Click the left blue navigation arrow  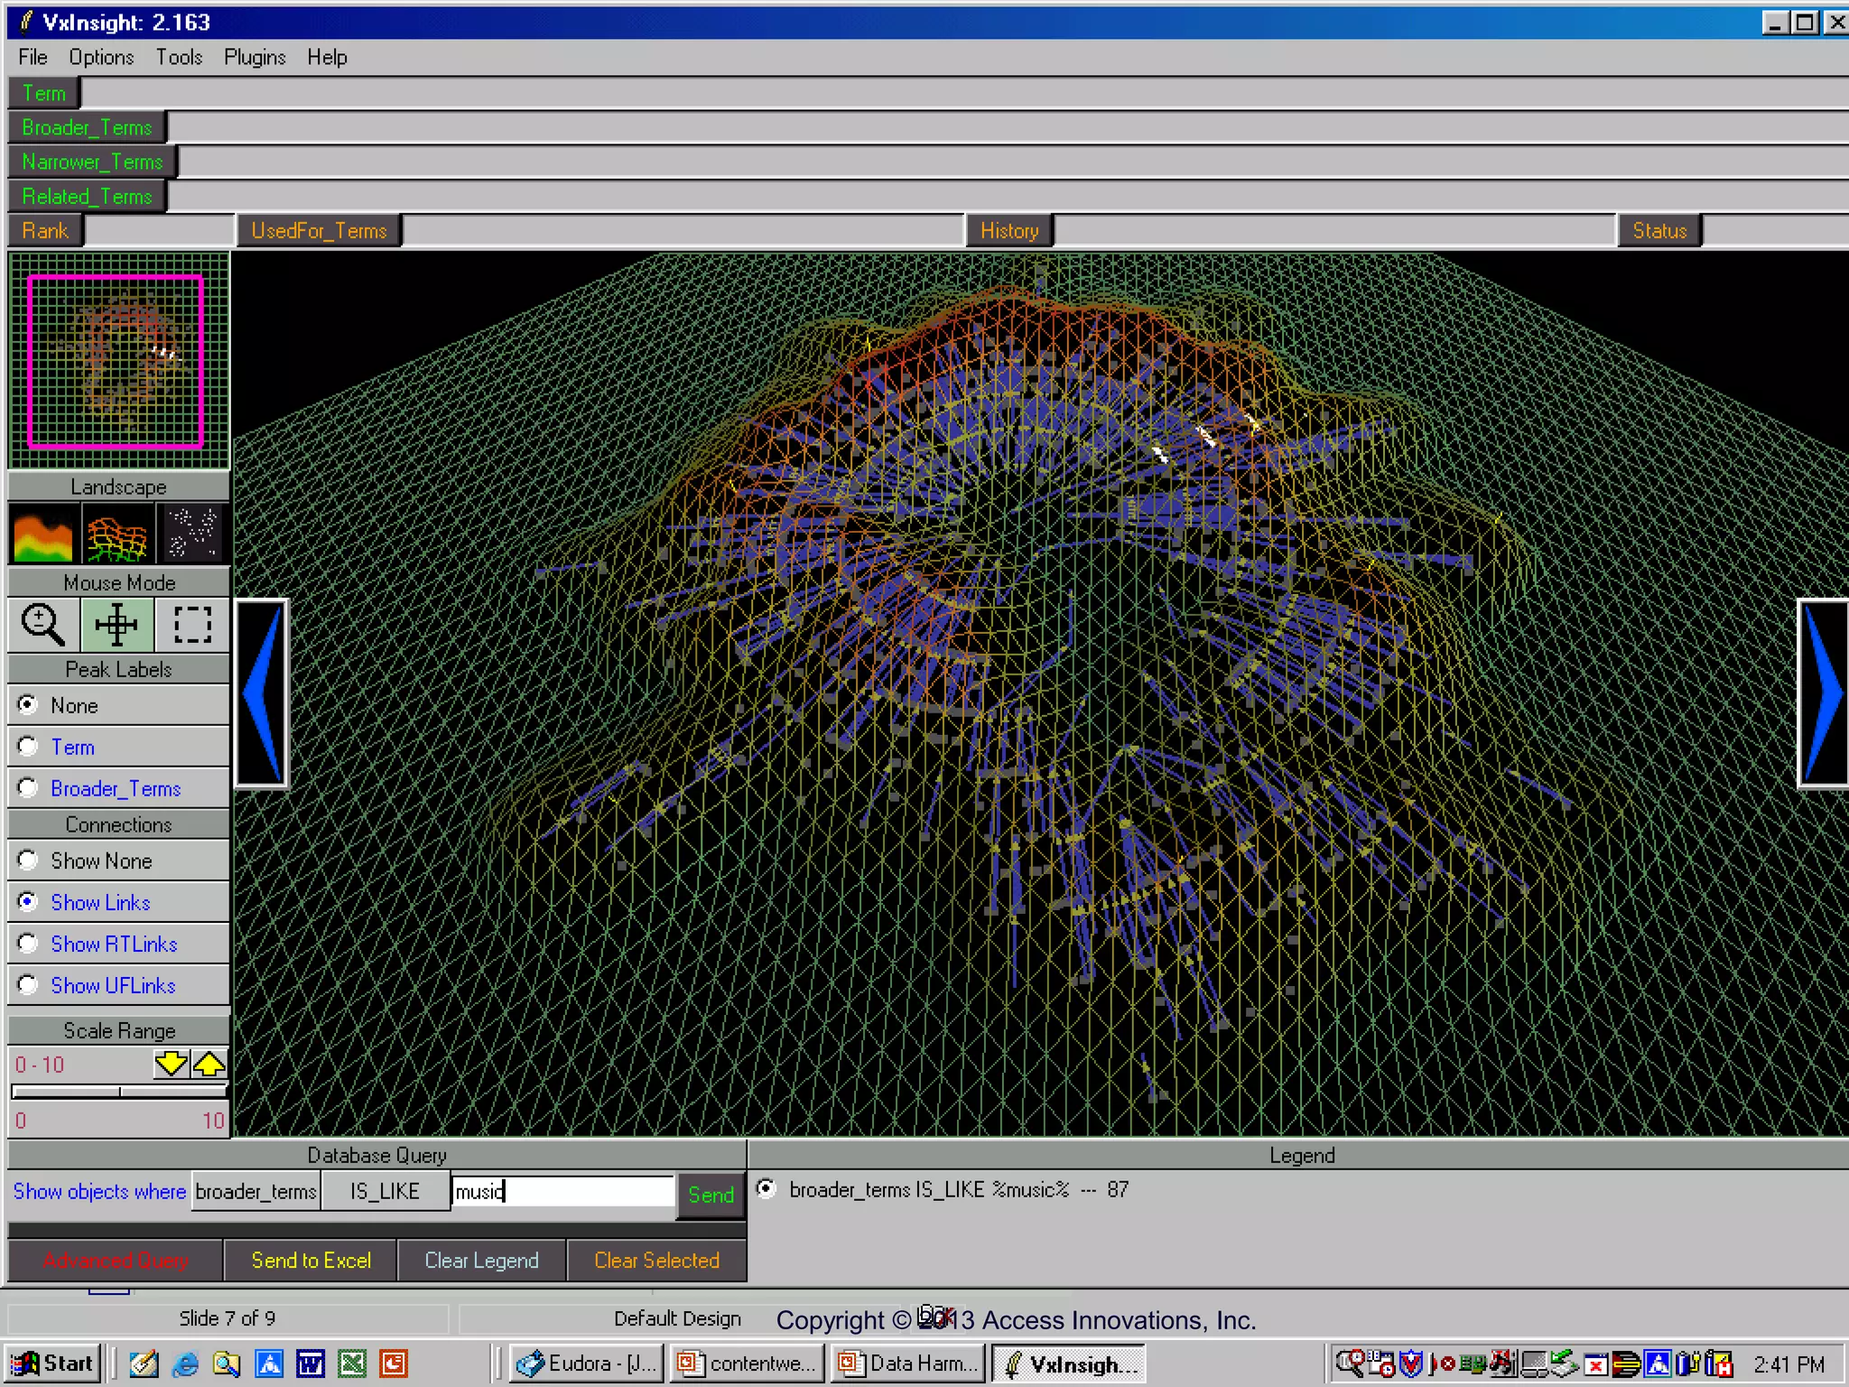[262, 693]
